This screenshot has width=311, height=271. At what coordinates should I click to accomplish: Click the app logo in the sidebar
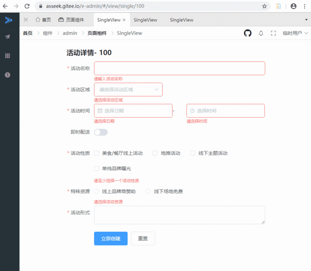8,20
